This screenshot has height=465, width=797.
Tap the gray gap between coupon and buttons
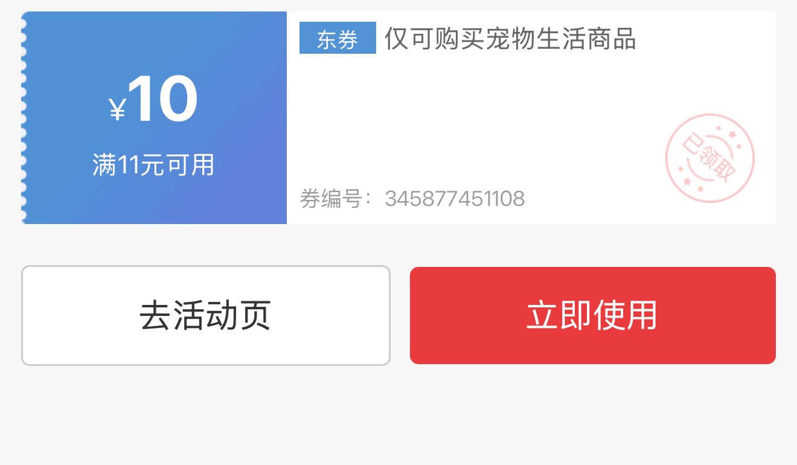point(398,245)
